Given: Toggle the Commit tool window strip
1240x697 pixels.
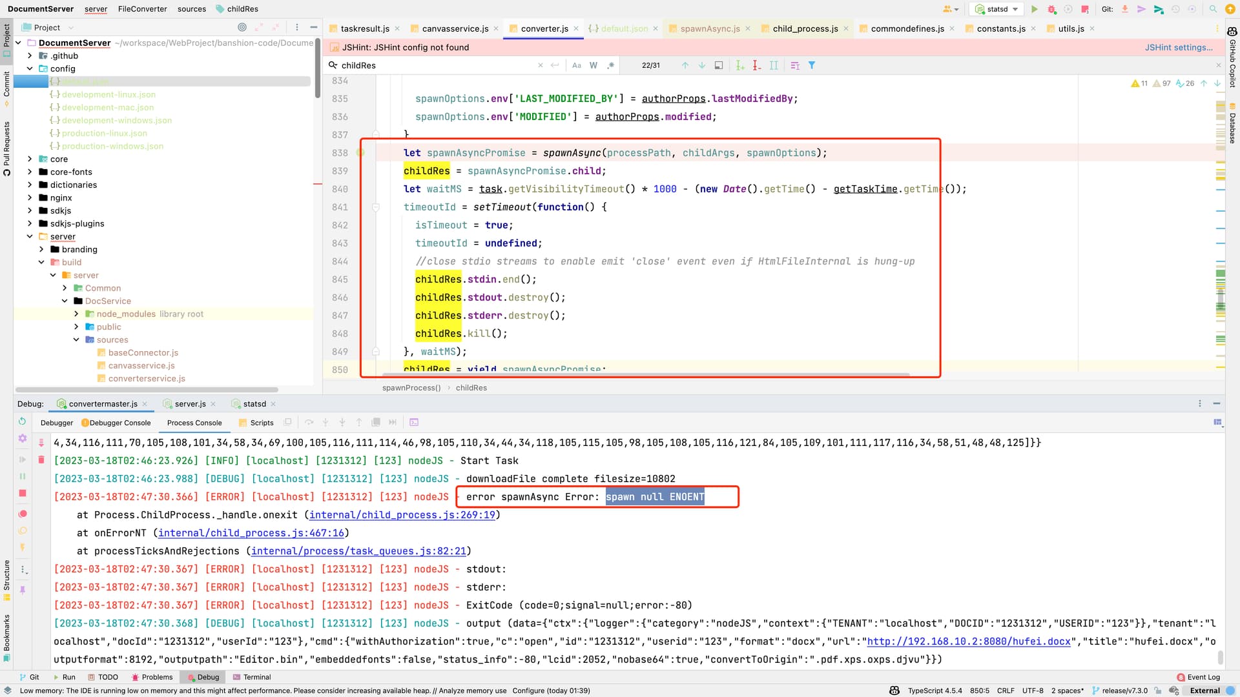Looking at the screenshot, I should tap(6, 88).
